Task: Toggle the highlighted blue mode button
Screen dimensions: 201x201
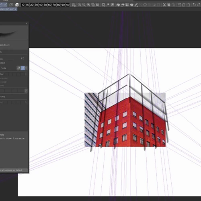Action: [23, 68]
